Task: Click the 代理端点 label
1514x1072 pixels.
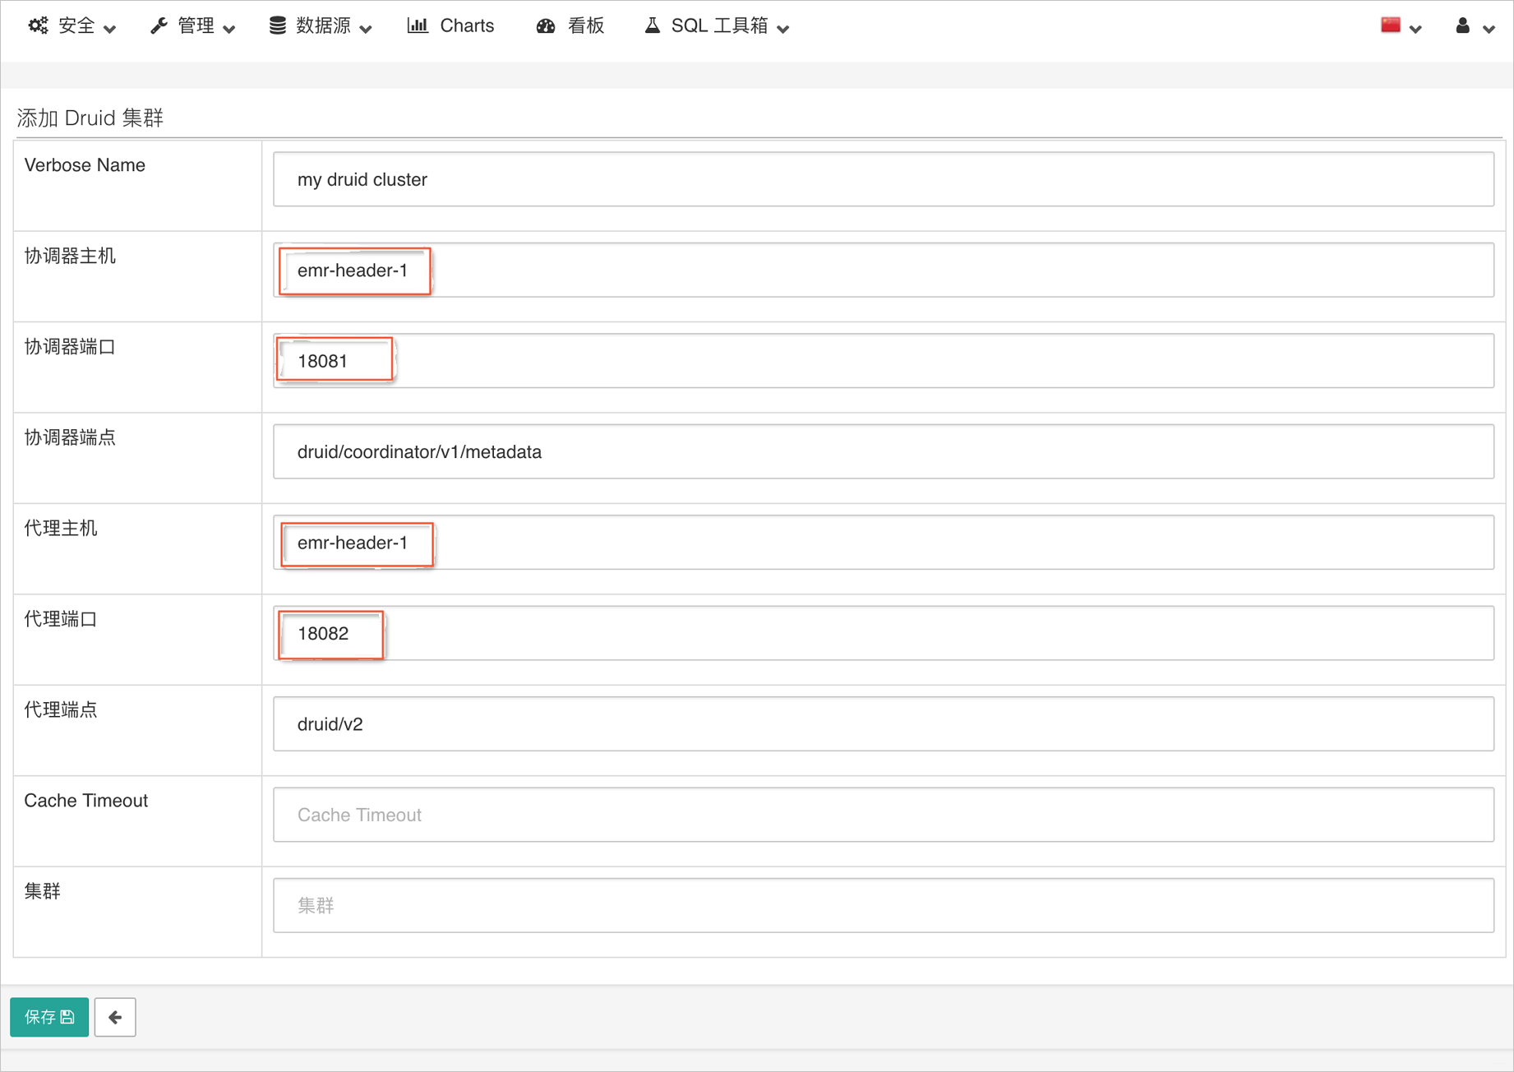Action: coord(61,710)
